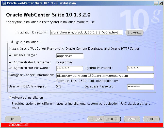Focus the Installation Directory field
This screenshot has width=164, height=128.
coord(86,32)
